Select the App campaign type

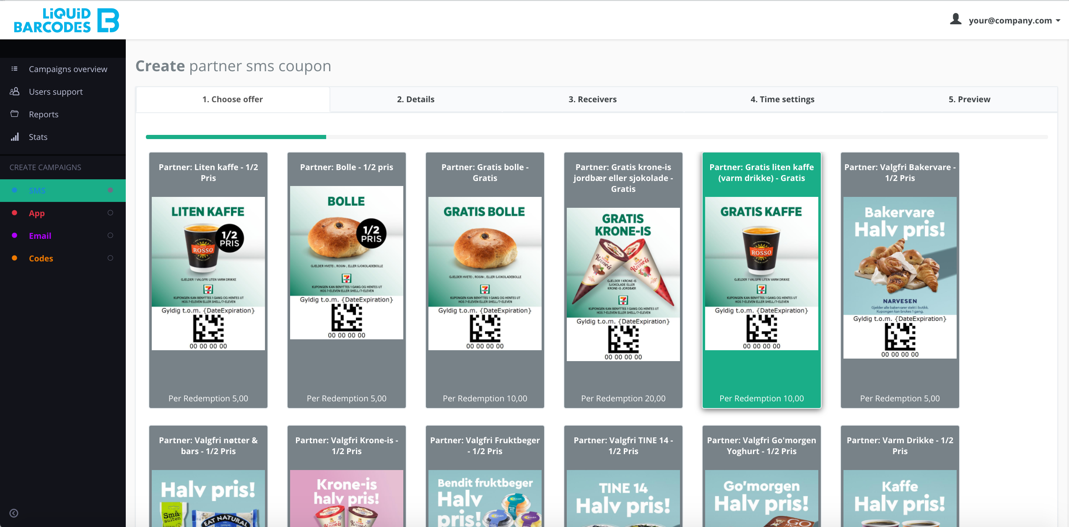point(63,213)
